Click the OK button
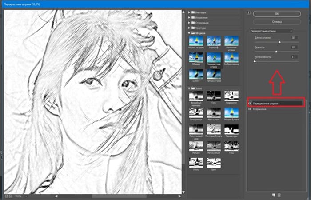The image size is (311, 200). [x=277, y=14]
